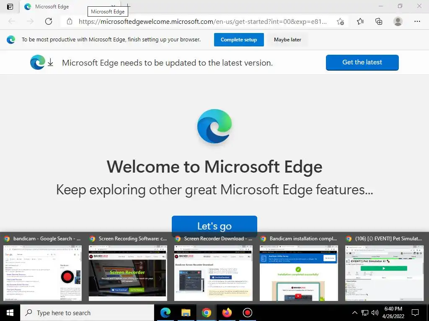Image resolution: width=429 pixels, height=321 pixels.
Task: Go back with the back arrow
Action: pyautogui.click(x=12, y=21)
